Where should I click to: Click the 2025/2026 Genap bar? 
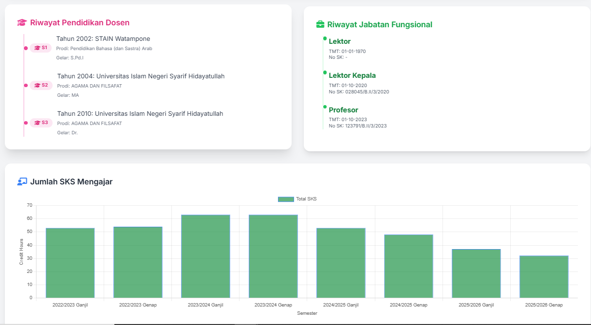click(544, 276)
